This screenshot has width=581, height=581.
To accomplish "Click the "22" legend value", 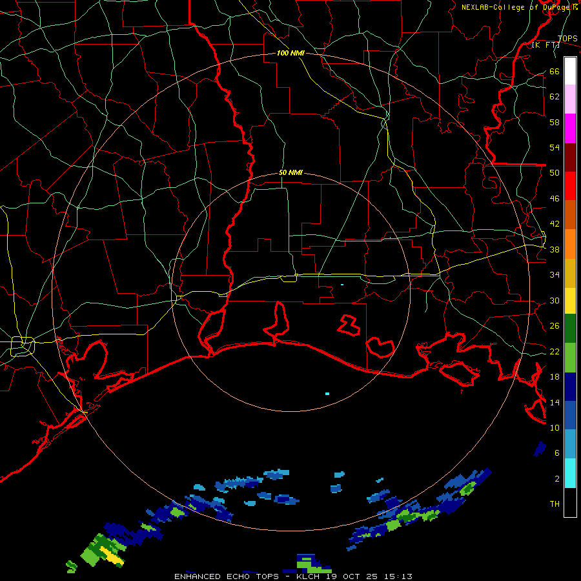I will [x=555, y=351].
